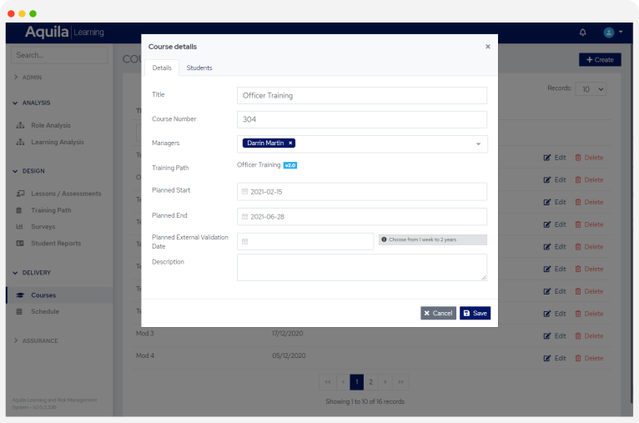Expand the ADMIN sidebar section
The image size is (639, 423).
pos(32,78)
